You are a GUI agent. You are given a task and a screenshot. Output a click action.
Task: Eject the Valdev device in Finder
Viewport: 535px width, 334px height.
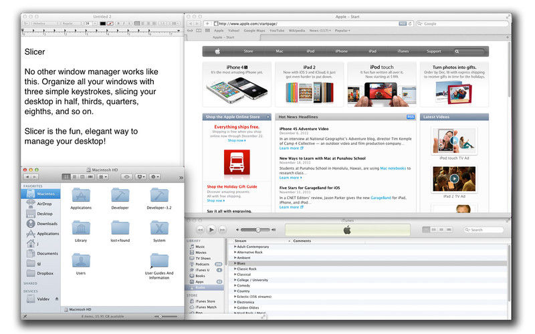(57, 299)
